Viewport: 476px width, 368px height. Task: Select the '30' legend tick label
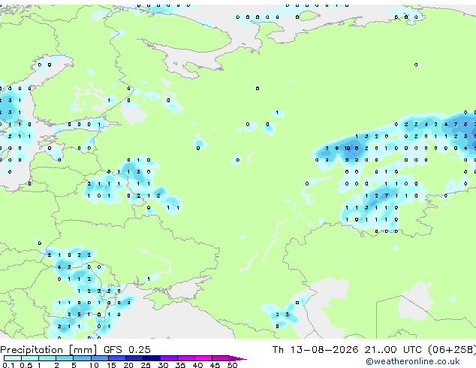[163, 365]
